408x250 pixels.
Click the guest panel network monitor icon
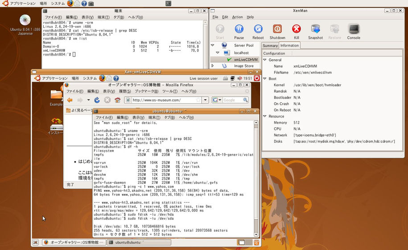pos(233,78)
